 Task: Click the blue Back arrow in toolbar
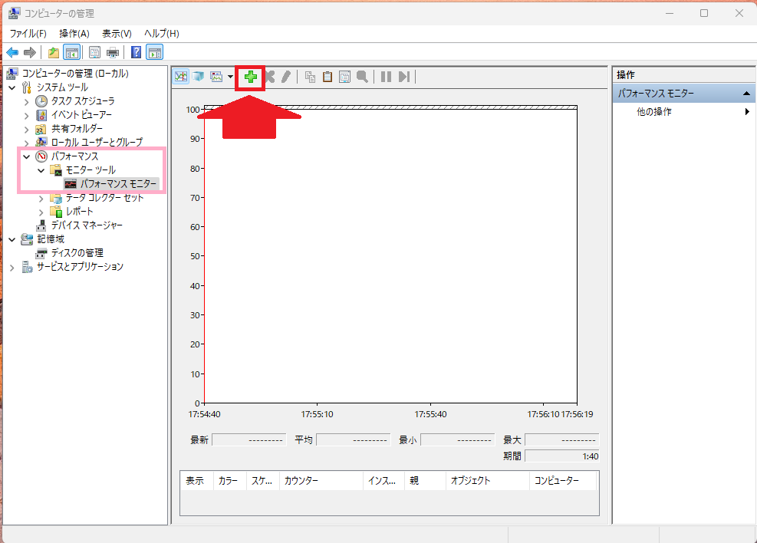tap(12, 52)
